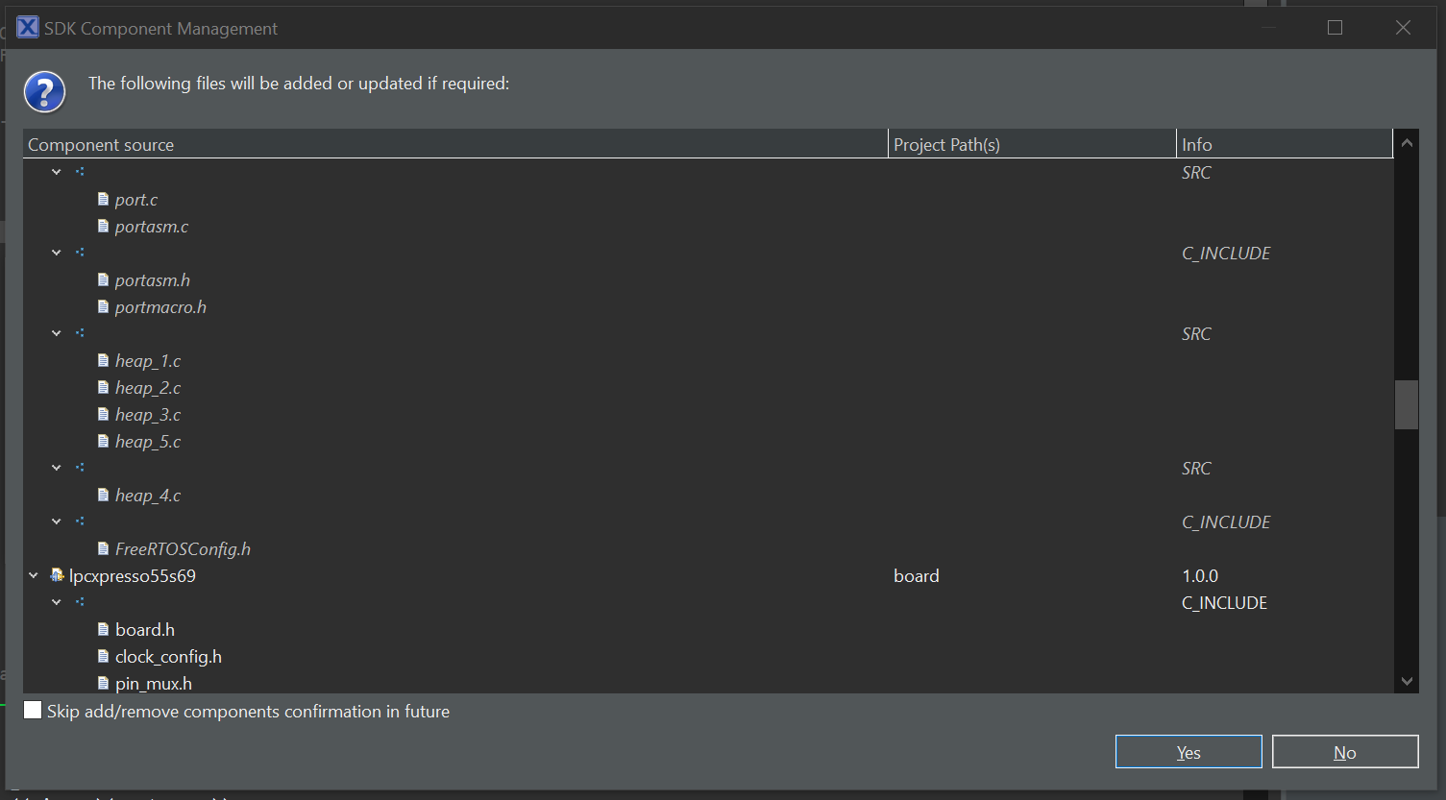The height and width of the screenshot is (800, 1446).
Task: Click the file icon next to portasm.h
Action: point(104,279)
